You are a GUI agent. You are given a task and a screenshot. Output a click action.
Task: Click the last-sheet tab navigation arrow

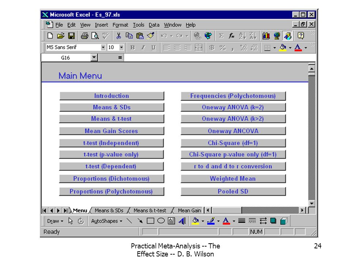click(x=65, y=210)
